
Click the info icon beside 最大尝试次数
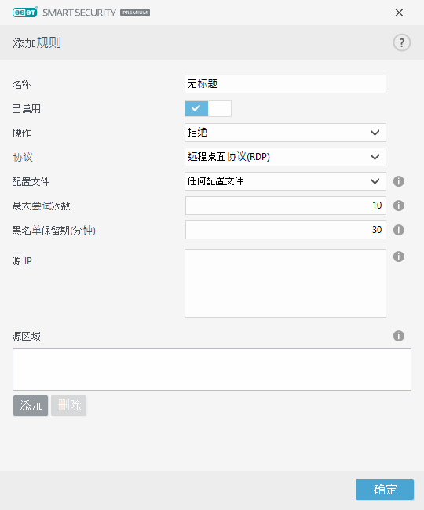[x=399, y=206]
